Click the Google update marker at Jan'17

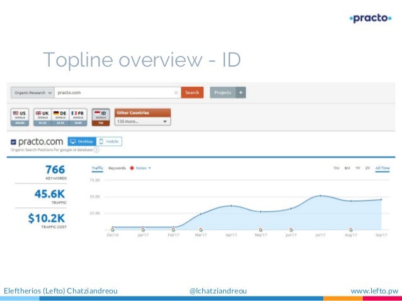[x=143, y=229]
